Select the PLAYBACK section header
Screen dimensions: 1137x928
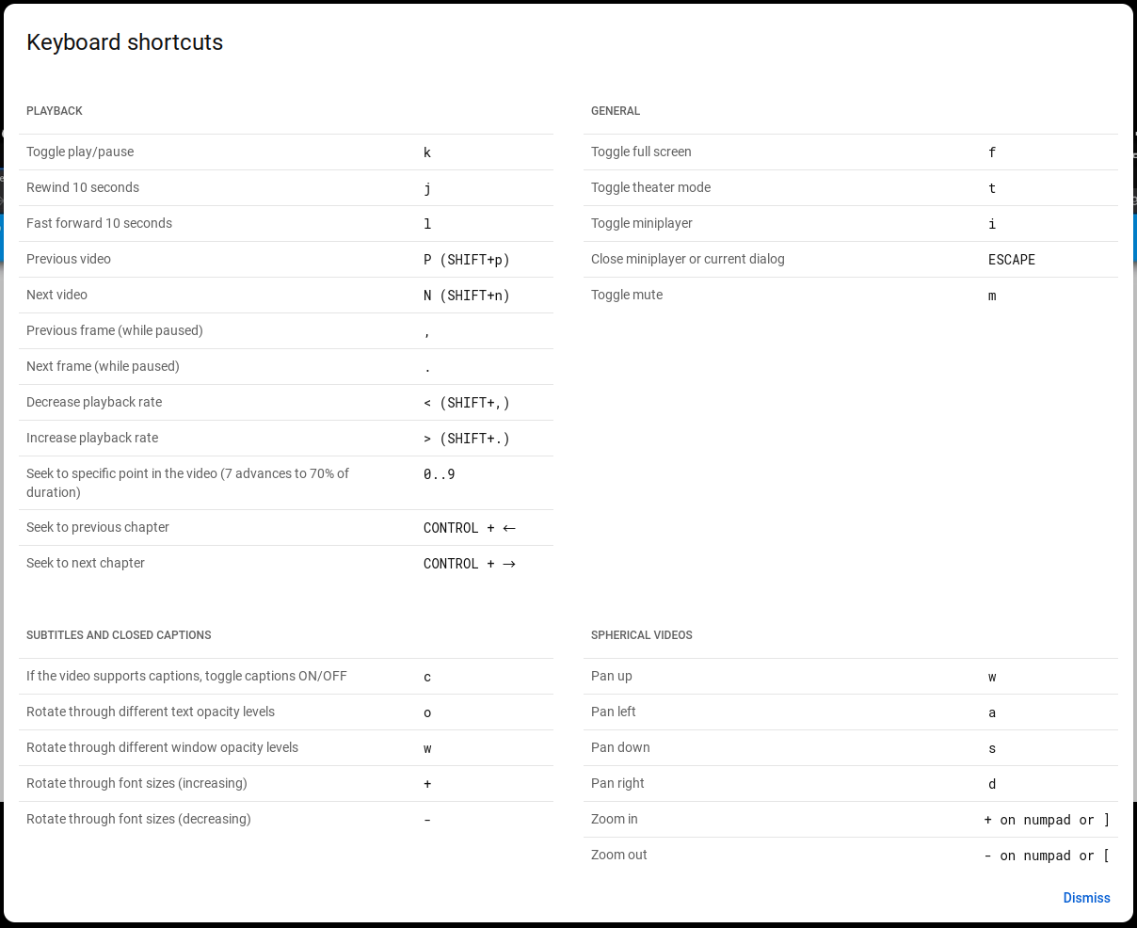[54, 110]
